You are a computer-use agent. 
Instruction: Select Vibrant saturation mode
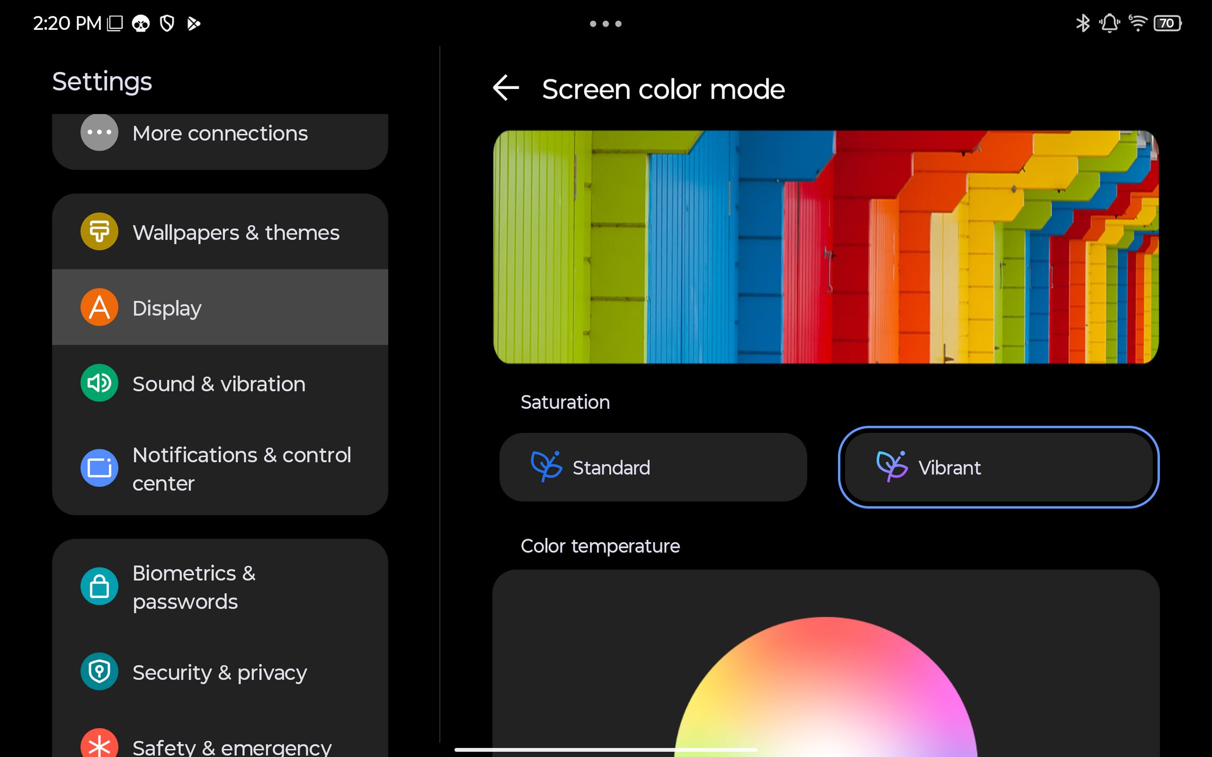pyautogui.click(x=998, y=468)
